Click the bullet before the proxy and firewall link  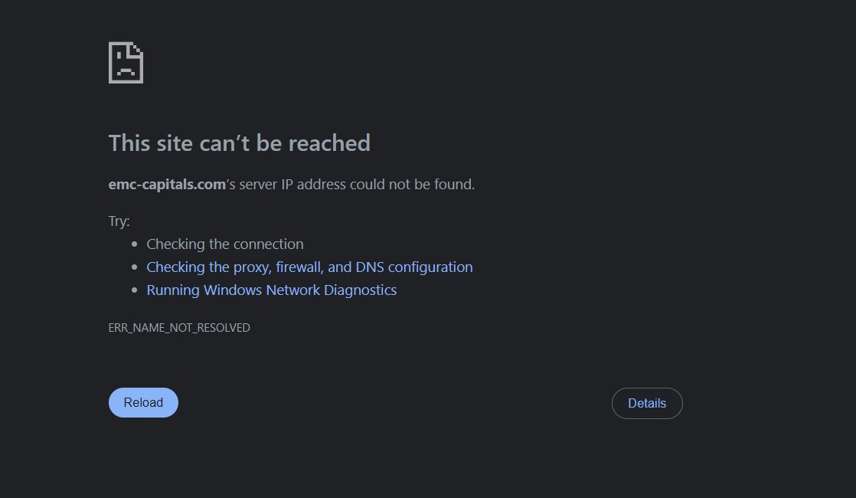[x=134, y=267]
